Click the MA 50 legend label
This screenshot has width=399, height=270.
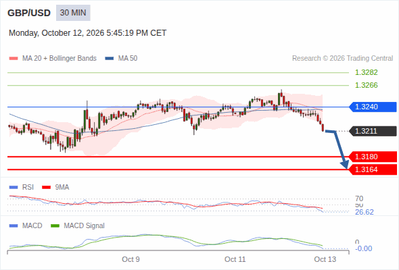point(128,59)
